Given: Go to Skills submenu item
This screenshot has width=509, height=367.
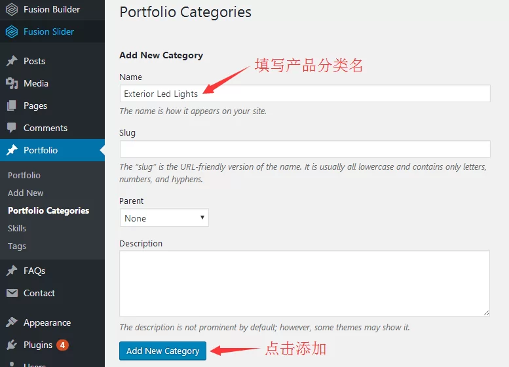Looking at the screenshot, I should point(17,228).
